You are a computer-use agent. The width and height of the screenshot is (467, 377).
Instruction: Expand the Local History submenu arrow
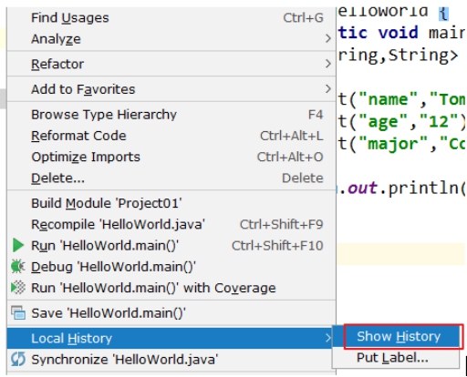click(x=327, y=338)
